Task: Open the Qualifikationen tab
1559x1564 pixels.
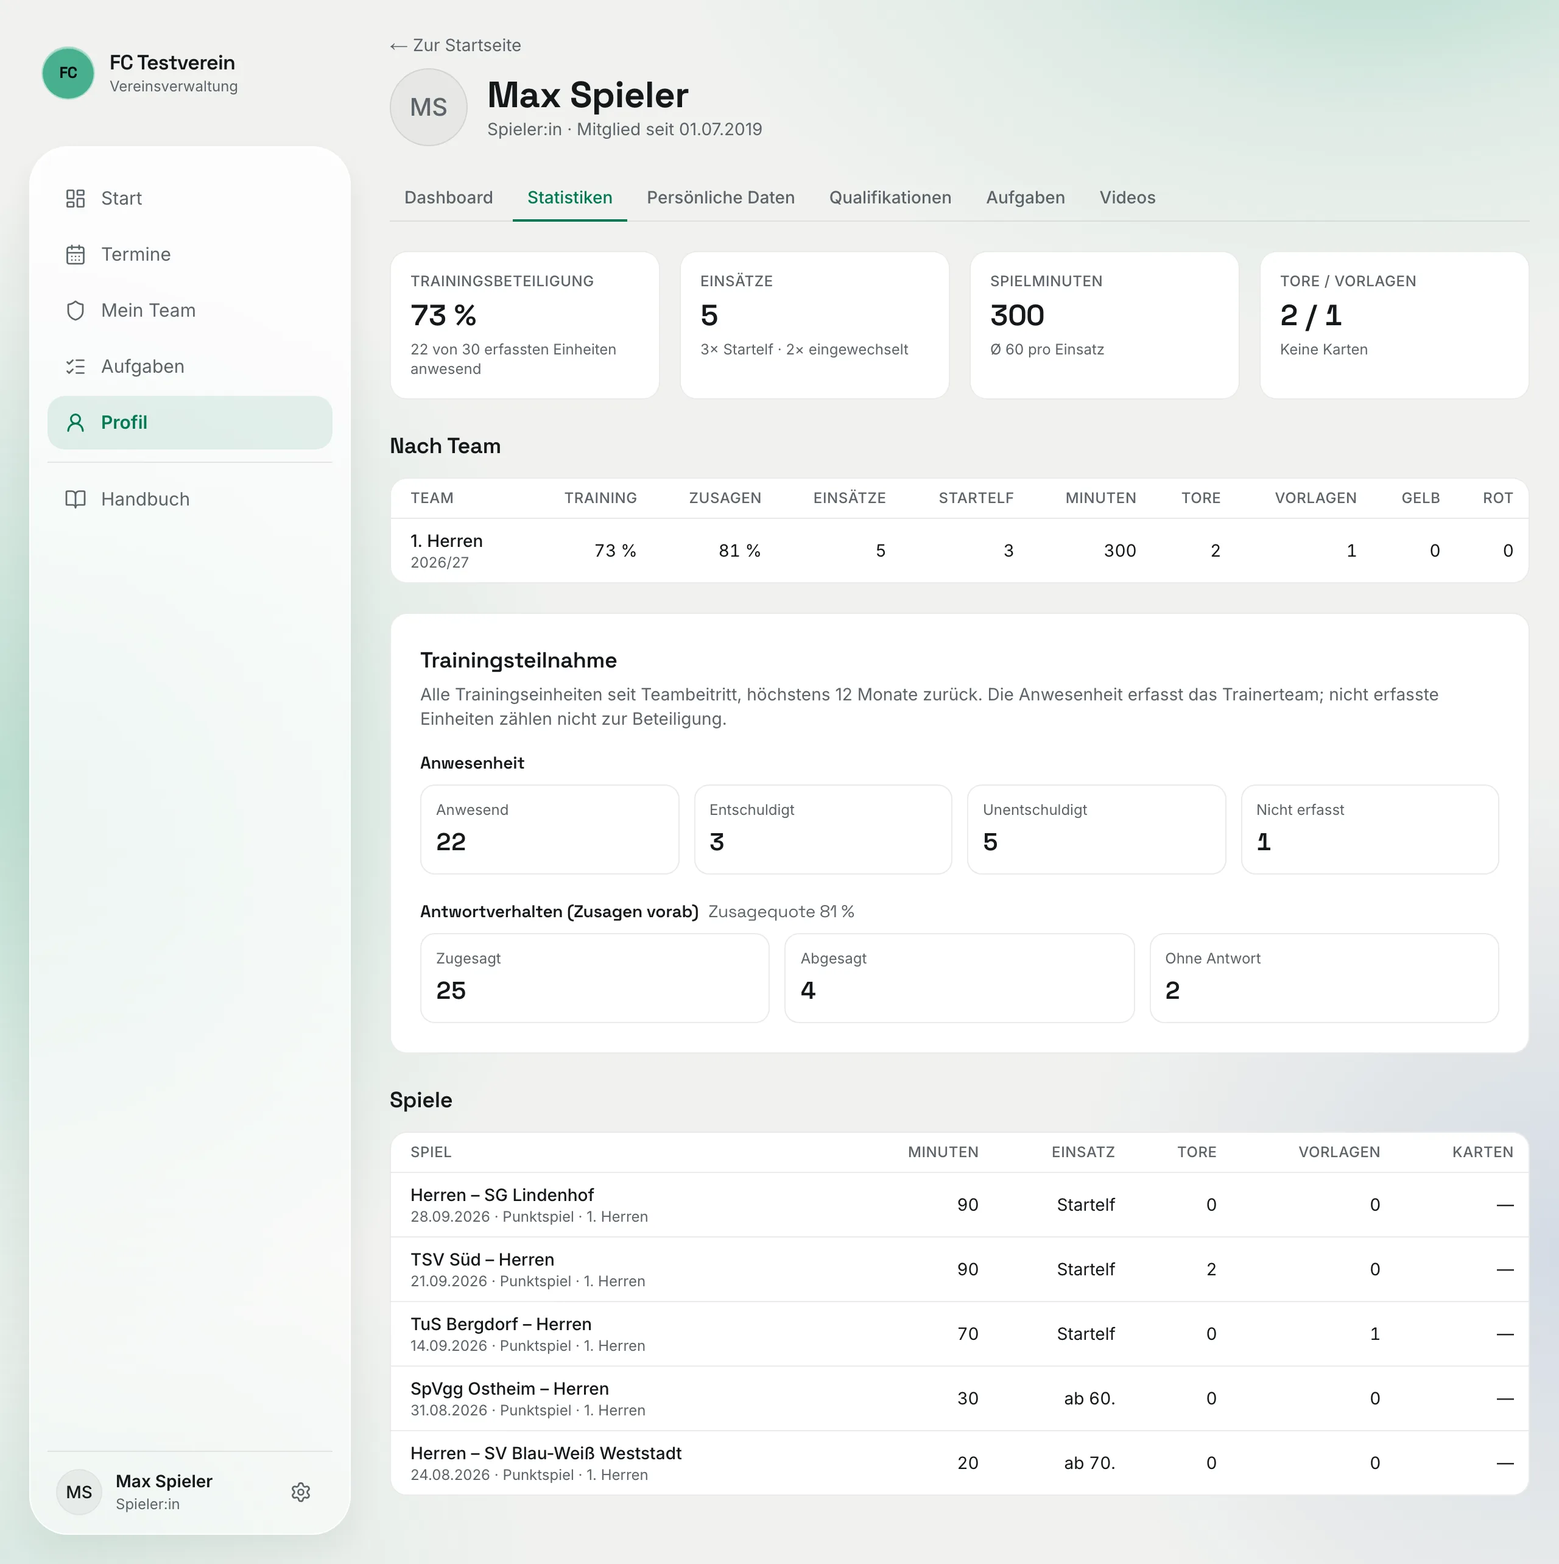Action: tap(890, 197)
